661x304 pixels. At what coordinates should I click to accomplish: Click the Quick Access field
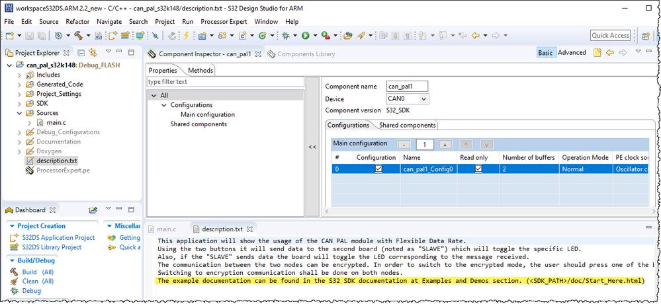(611, 36)
